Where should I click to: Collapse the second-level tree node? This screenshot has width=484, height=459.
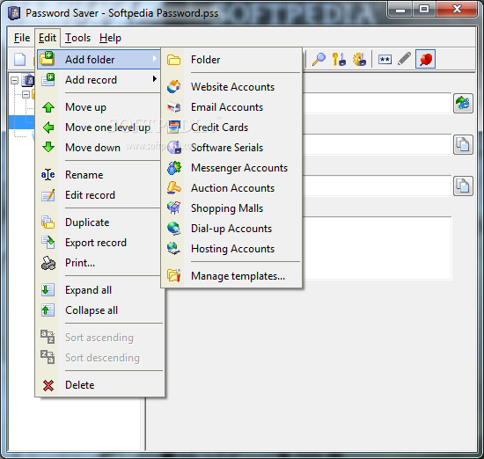coord(26,94)
